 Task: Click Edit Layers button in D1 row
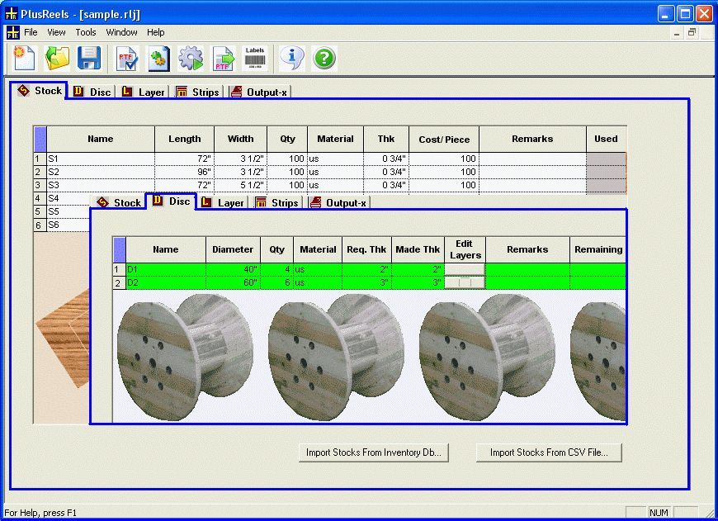coord(465,269)
